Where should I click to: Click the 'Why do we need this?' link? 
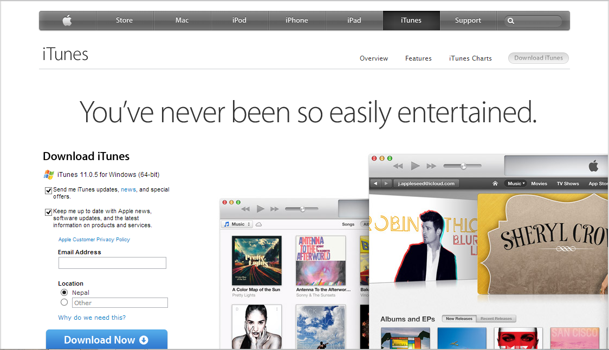click(92, 318)
